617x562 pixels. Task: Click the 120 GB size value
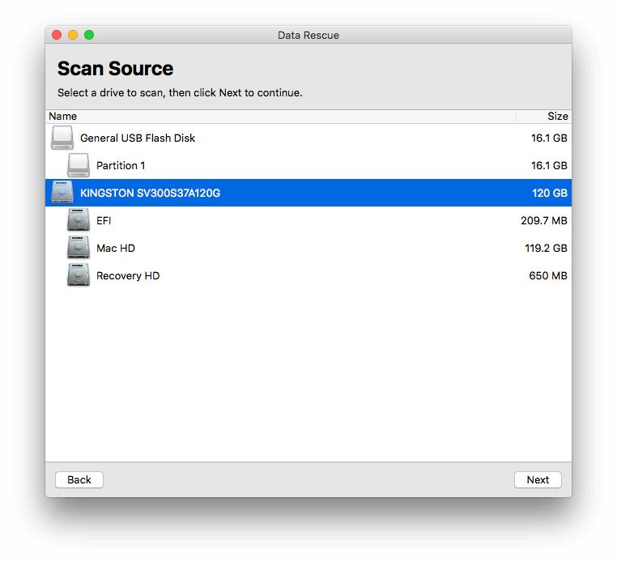click(x=550, y=193)
